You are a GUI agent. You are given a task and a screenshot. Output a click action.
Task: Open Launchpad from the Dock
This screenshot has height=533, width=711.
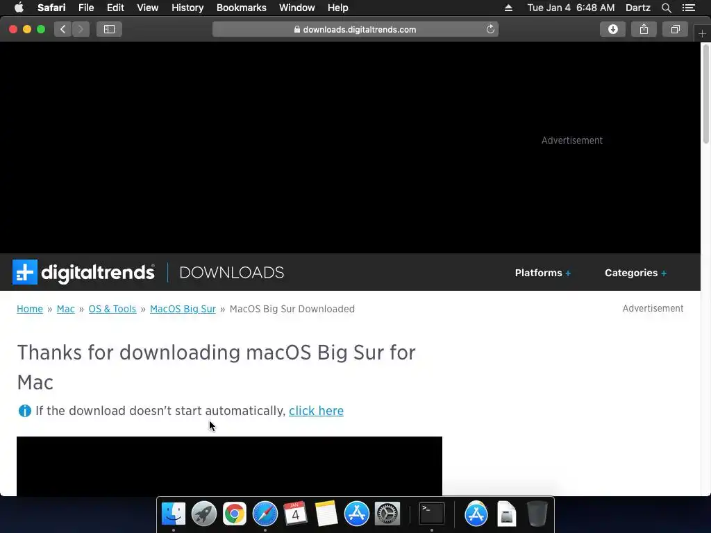click(x=204, y=514)
